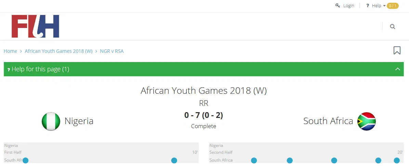This screenshot has height=166, width=409.
Task: Open the search magnifier icon
Action: click(x=392, y=27)
